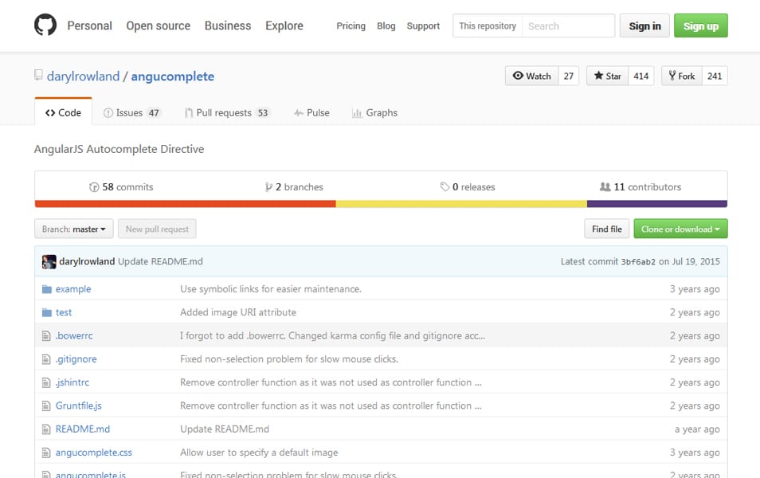Click the file icon for .gitignore
760x478 pixels.
point(46,359)
